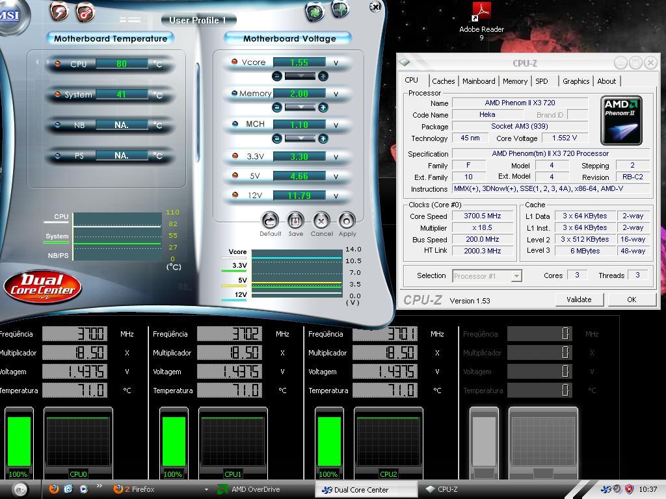666x499 pixels.
Task: Decrease Vcore with its minus button
Action: point(277,76)
